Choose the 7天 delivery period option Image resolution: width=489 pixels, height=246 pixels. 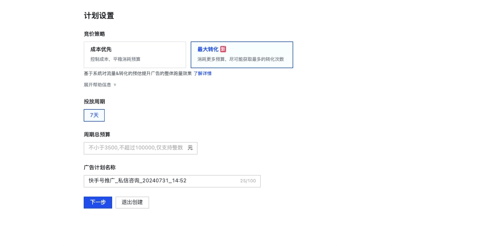pyautogui.click(x=94, y=115)
